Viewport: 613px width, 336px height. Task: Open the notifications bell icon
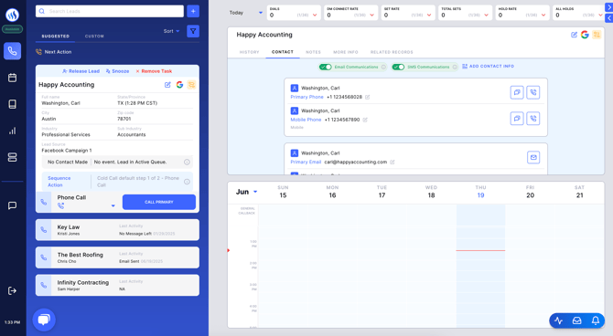tap(596, 320)
